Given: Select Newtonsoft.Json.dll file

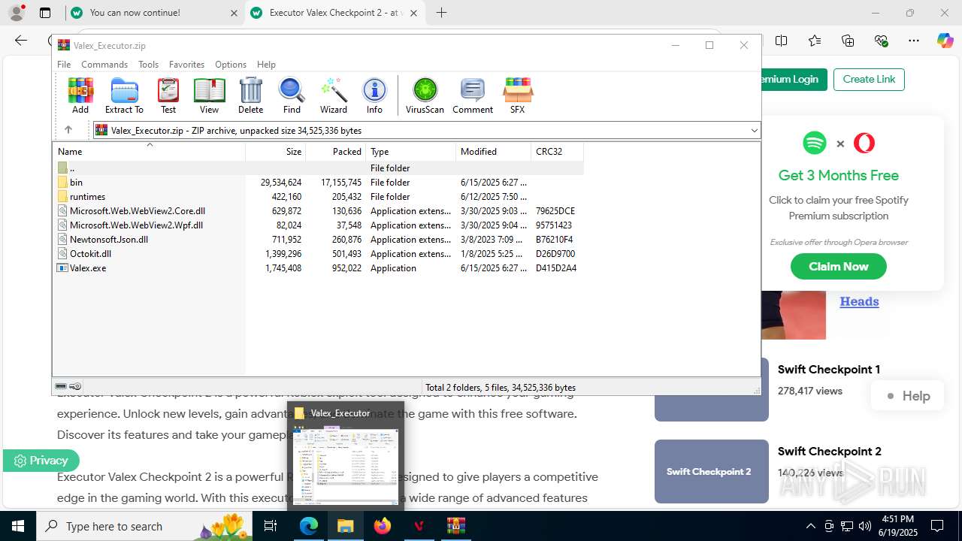Looking at the screenshot, I should click(x=318, y=239).
